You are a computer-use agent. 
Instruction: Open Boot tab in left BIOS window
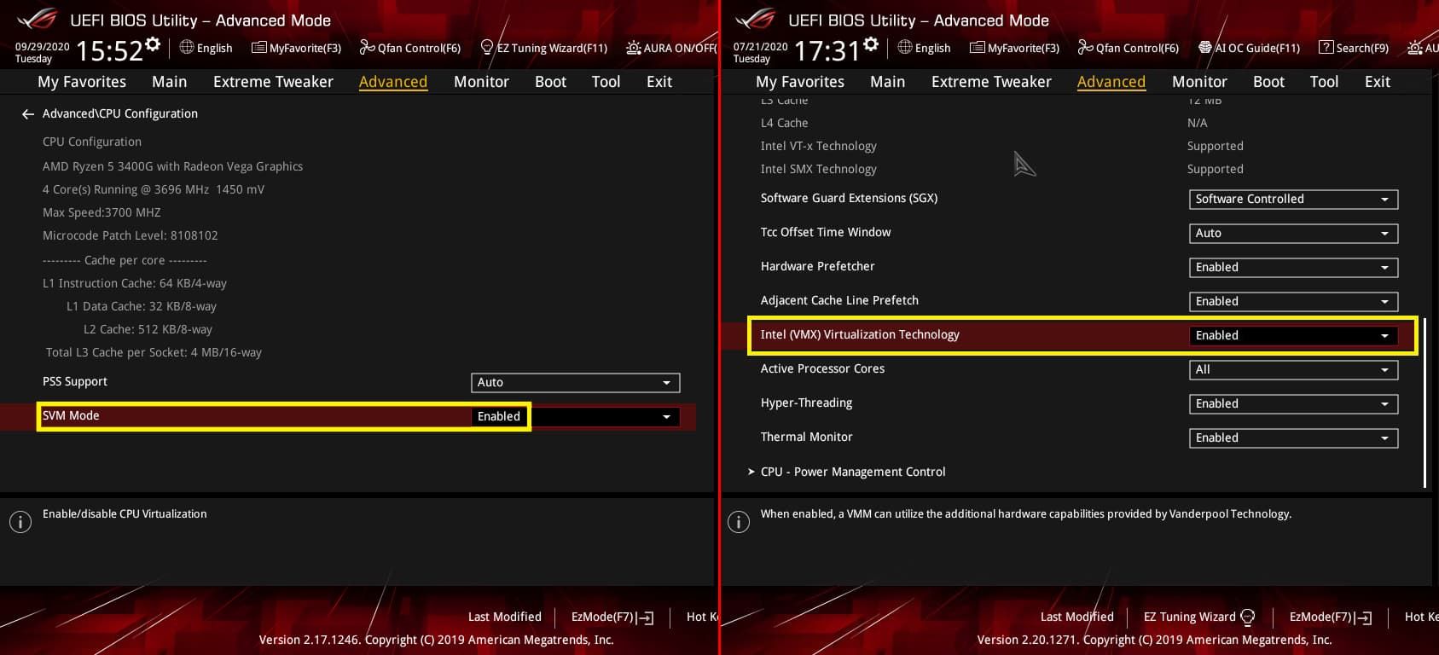point(550,82)
